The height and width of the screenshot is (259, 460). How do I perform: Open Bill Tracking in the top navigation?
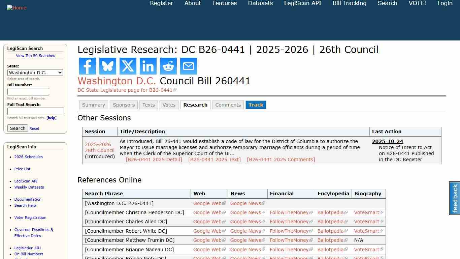pos(349,3)
